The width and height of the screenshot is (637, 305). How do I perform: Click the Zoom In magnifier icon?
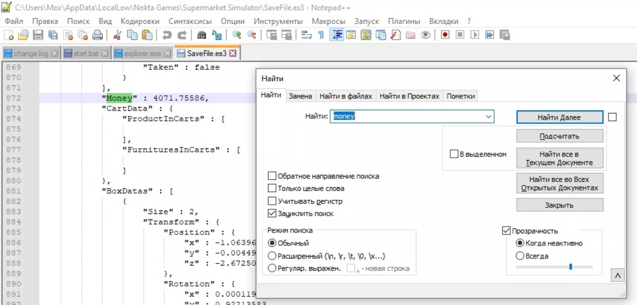237,35
